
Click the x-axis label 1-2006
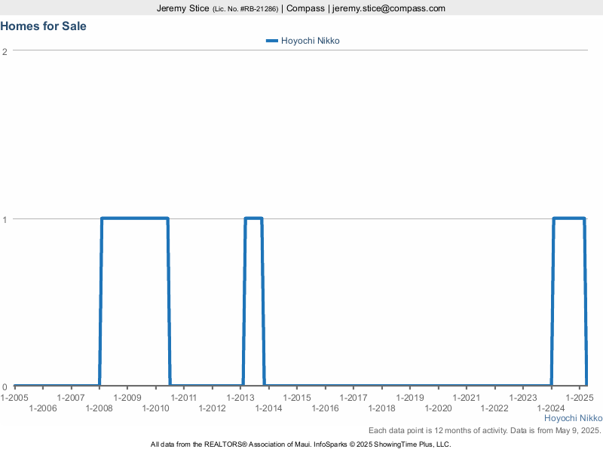(x=43, y=408)
